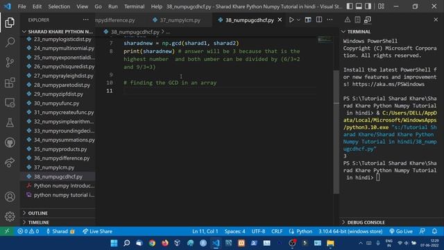
Task: Open Windows taskbar search
Action: click(126, 243)
